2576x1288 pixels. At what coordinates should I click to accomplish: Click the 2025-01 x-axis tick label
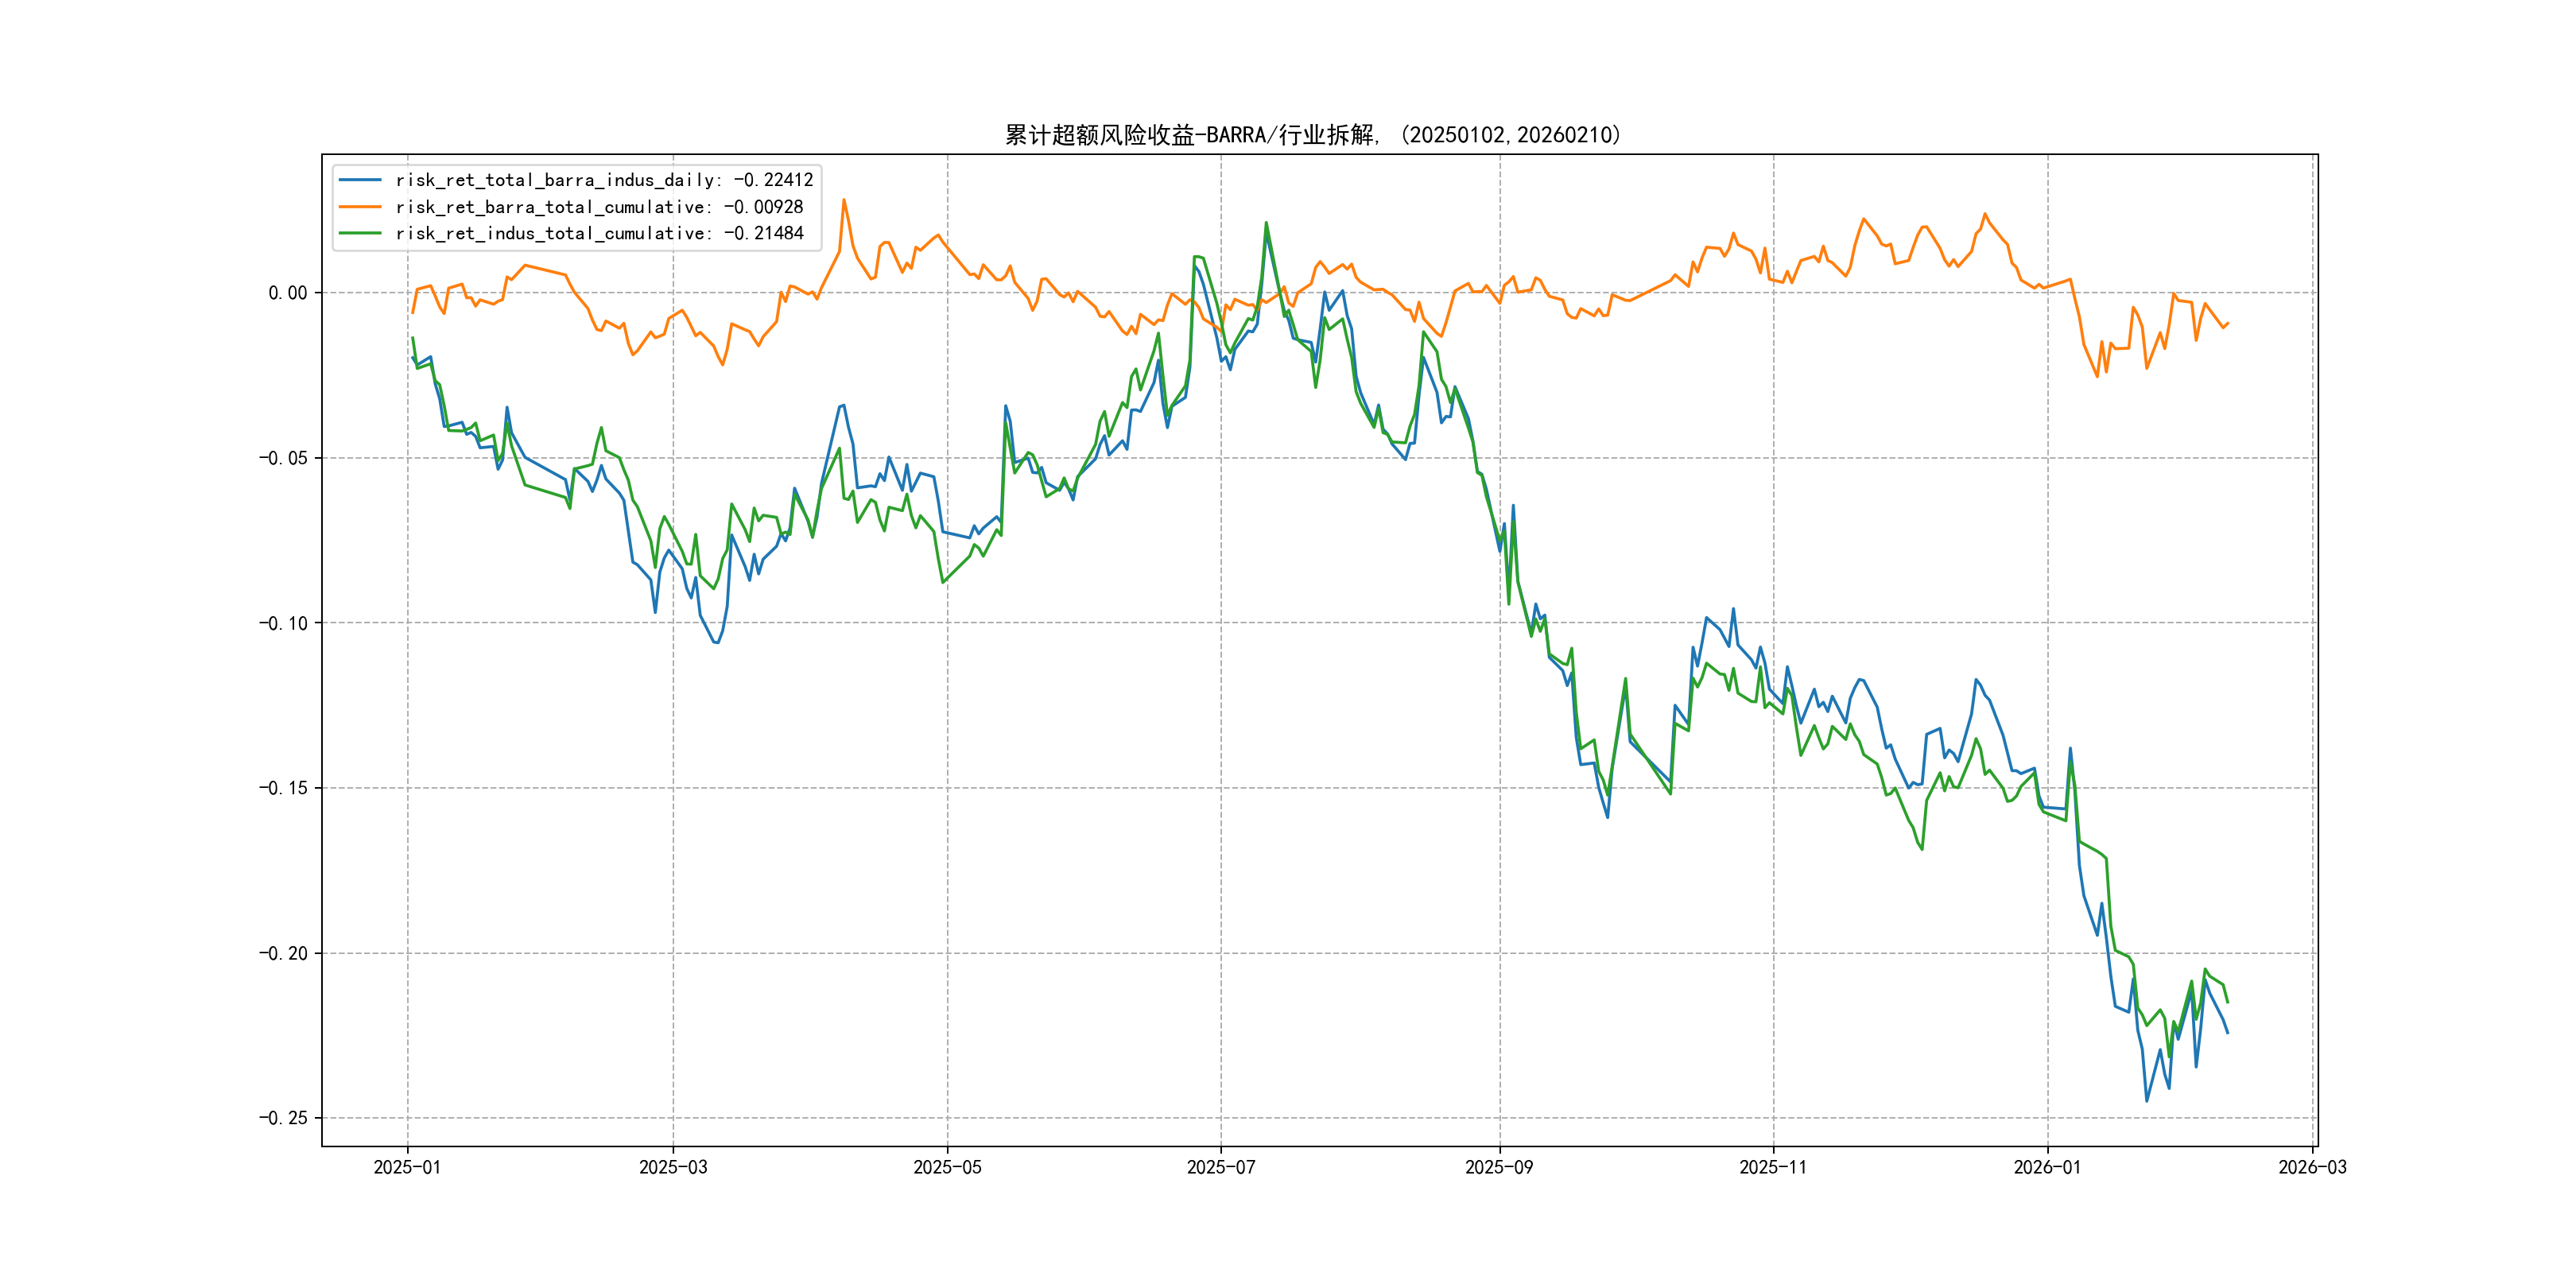coord(407,1167)
